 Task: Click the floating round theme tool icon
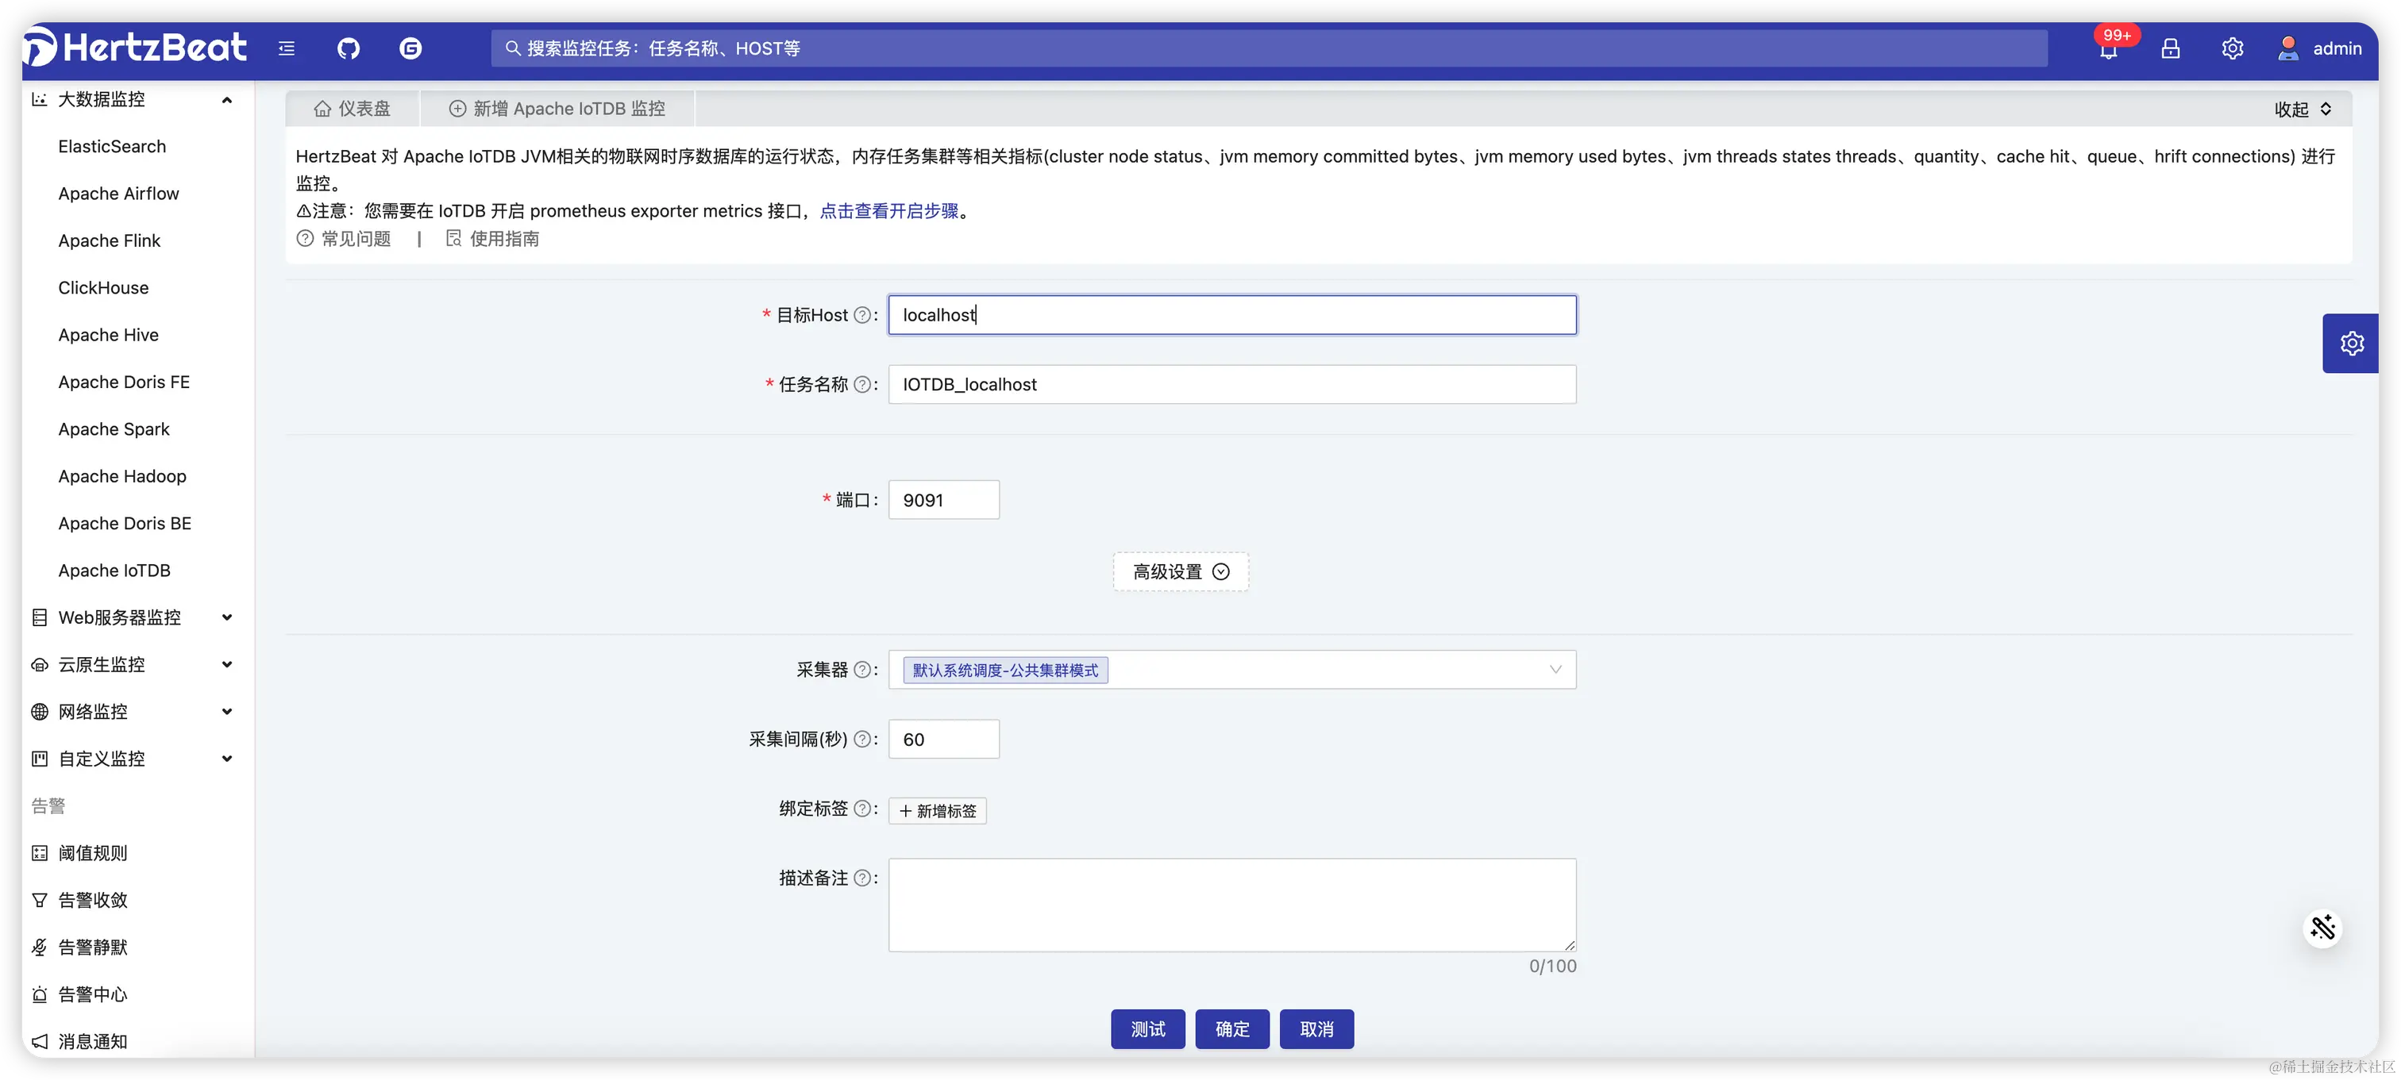click(2322, 927)
